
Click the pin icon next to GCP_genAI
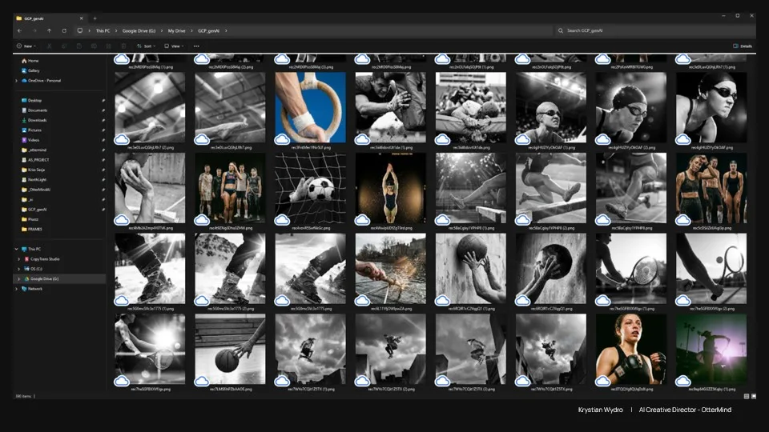tap(103, 209)
